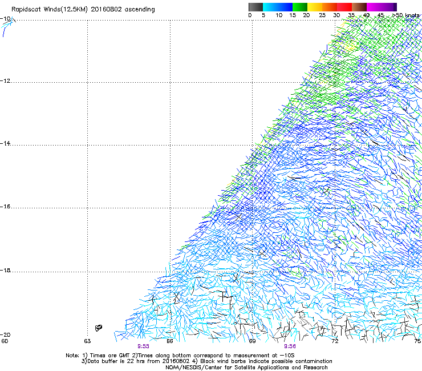
Task: Click the 72 longitude label
Action: click(x=335, y=341)
